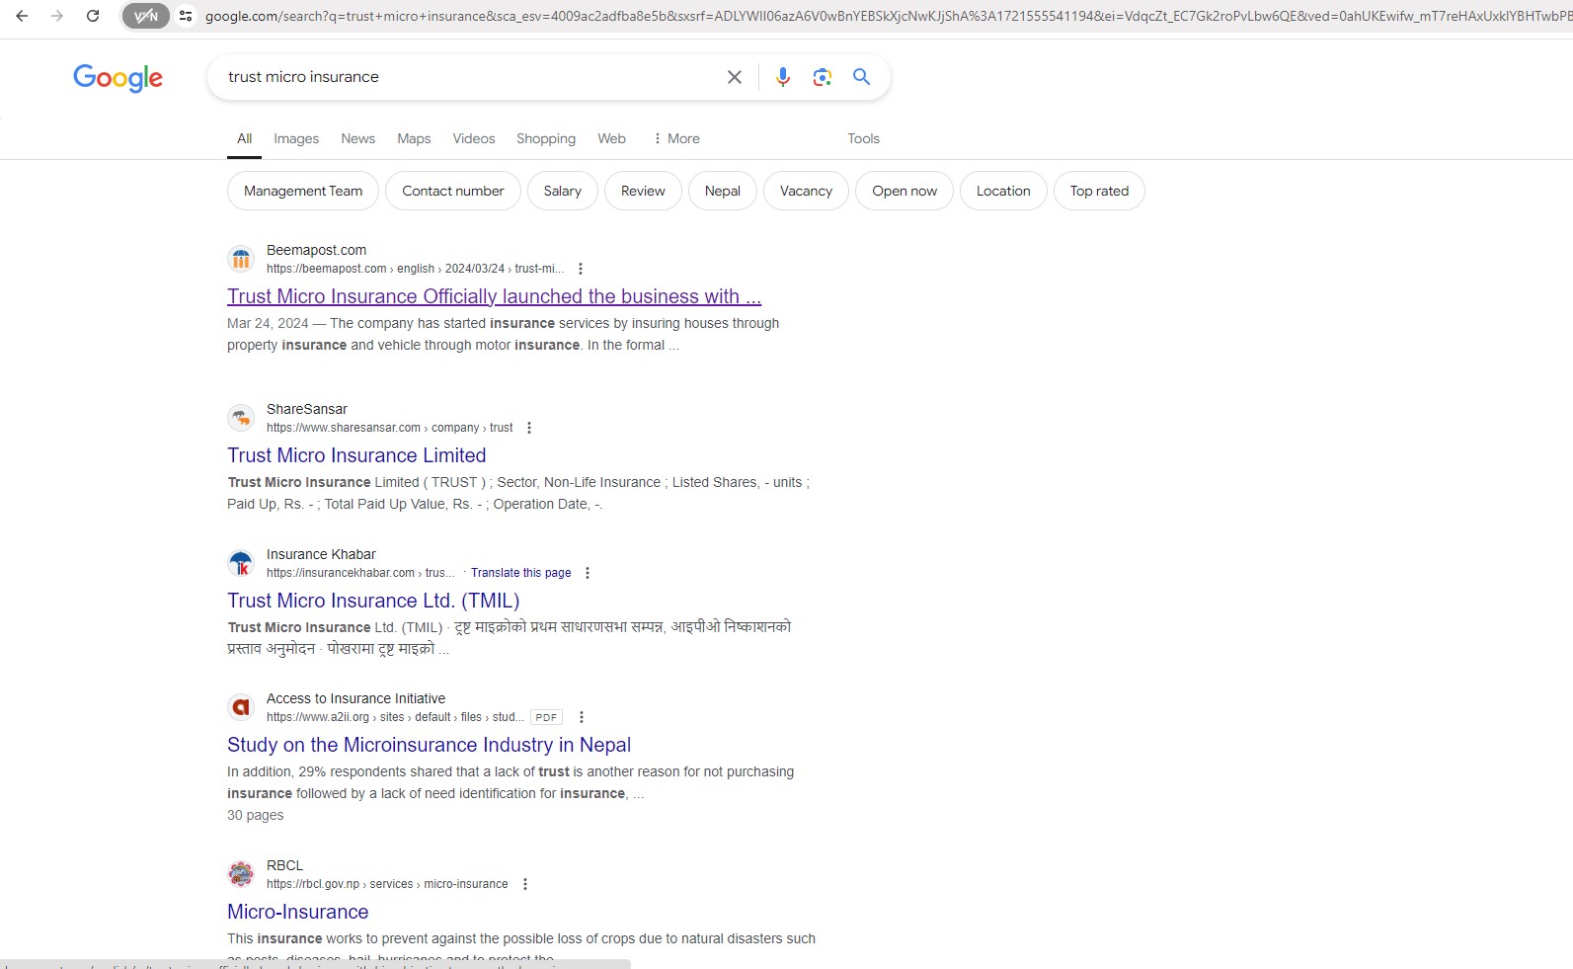The image size is (1573, 969).
Task: Open Tools search options
Action: pyautogui.click(x=863, y=138)
